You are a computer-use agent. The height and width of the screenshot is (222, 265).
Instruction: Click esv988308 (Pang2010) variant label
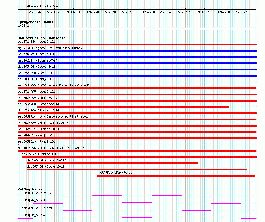pos(36,79)
